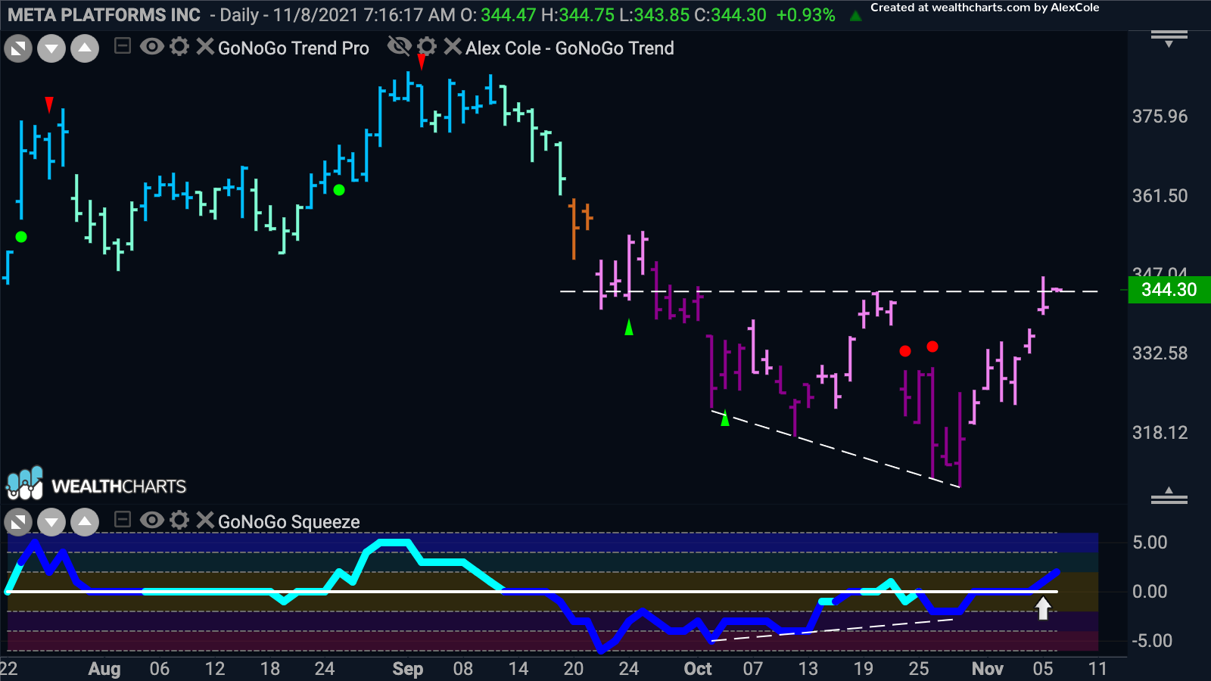
Task: Maximize the price chart pane
Action: pyautogui.click(x=18, y=49)
